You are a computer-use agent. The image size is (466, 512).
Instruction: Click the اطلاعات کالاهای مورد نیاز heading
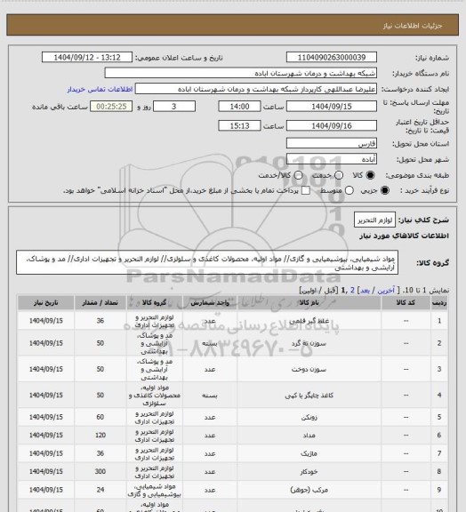point(405,236)
